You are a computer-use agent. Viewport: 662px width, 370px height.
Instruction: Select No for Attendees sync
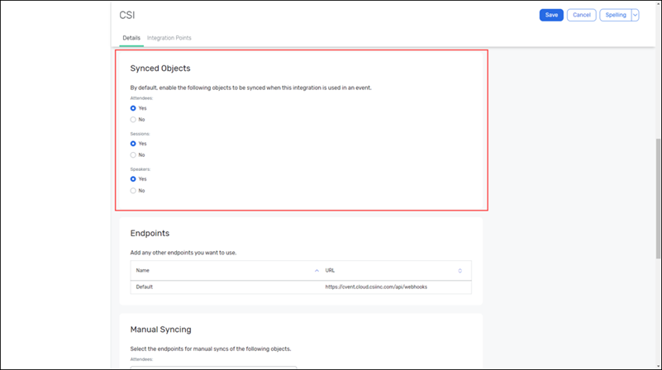point(133,120)
